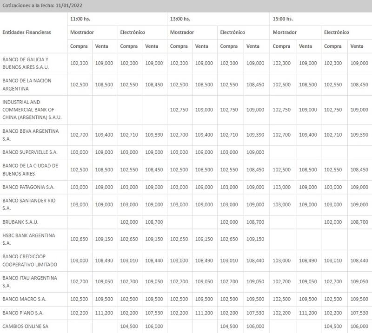
Task: Click Banco de Galicia y Buenos Aires row label
Action: [26, 63]
